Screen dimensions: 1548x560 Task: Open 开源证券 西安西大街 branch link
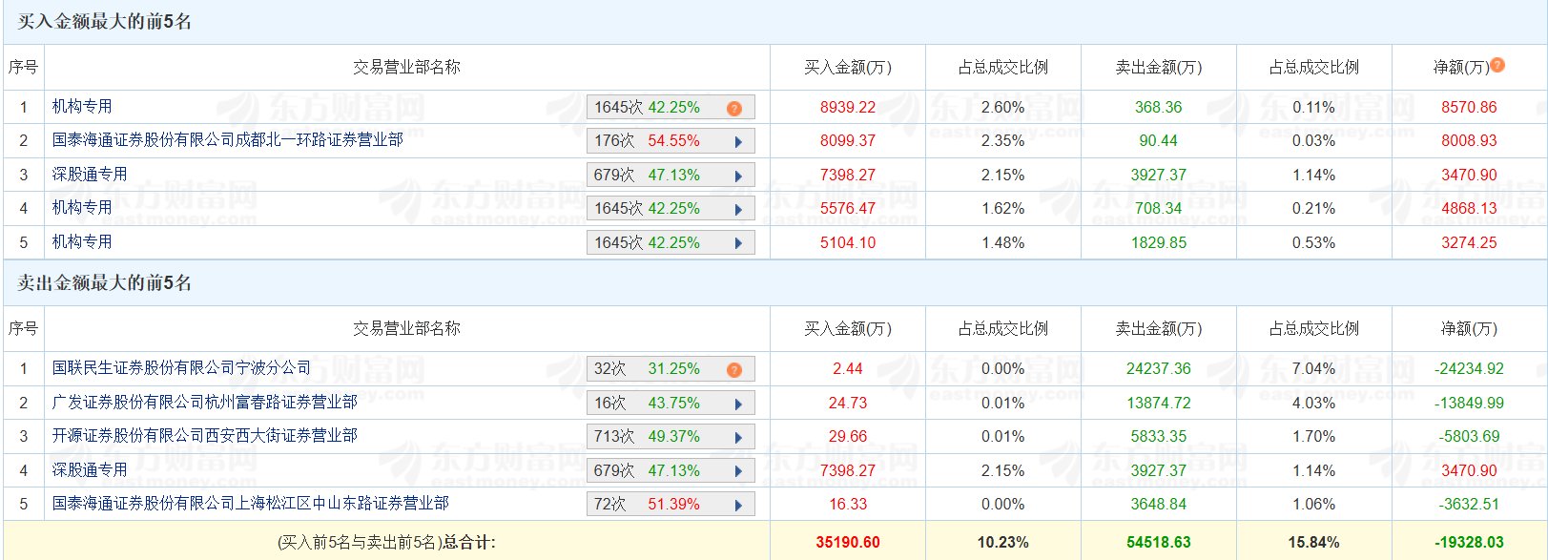tap(204, 436)
